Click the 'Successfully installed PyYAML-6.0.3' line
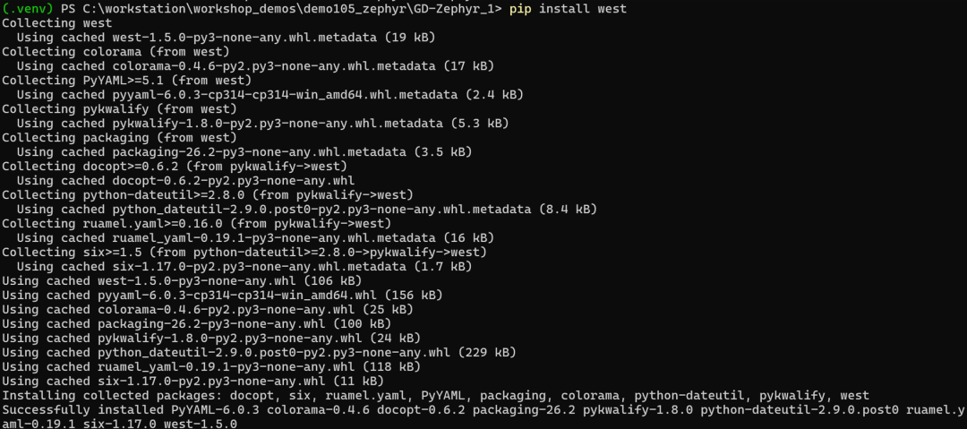 [x=483, y=416]
